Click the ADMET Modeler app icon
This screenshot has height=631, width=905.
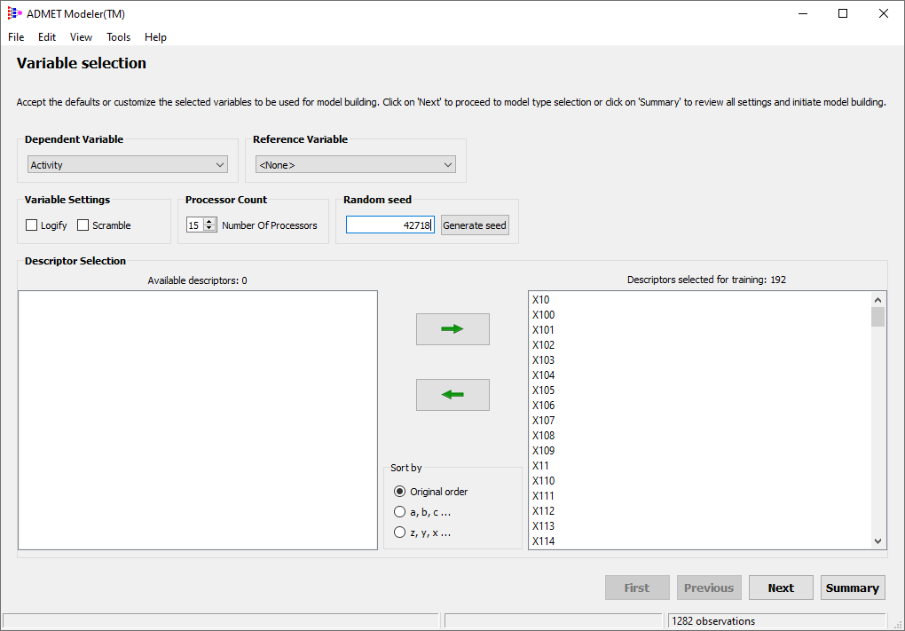(14, 13)
